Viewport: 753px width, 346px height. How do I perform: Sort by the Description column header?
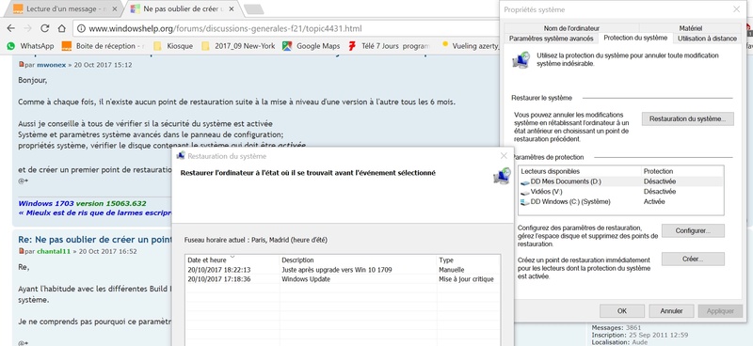[x=359, y=259]
